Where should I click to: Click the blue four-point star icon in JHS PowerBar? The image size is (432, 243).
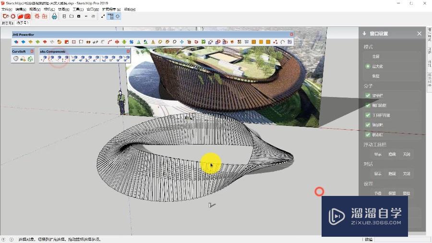point(182,42)
